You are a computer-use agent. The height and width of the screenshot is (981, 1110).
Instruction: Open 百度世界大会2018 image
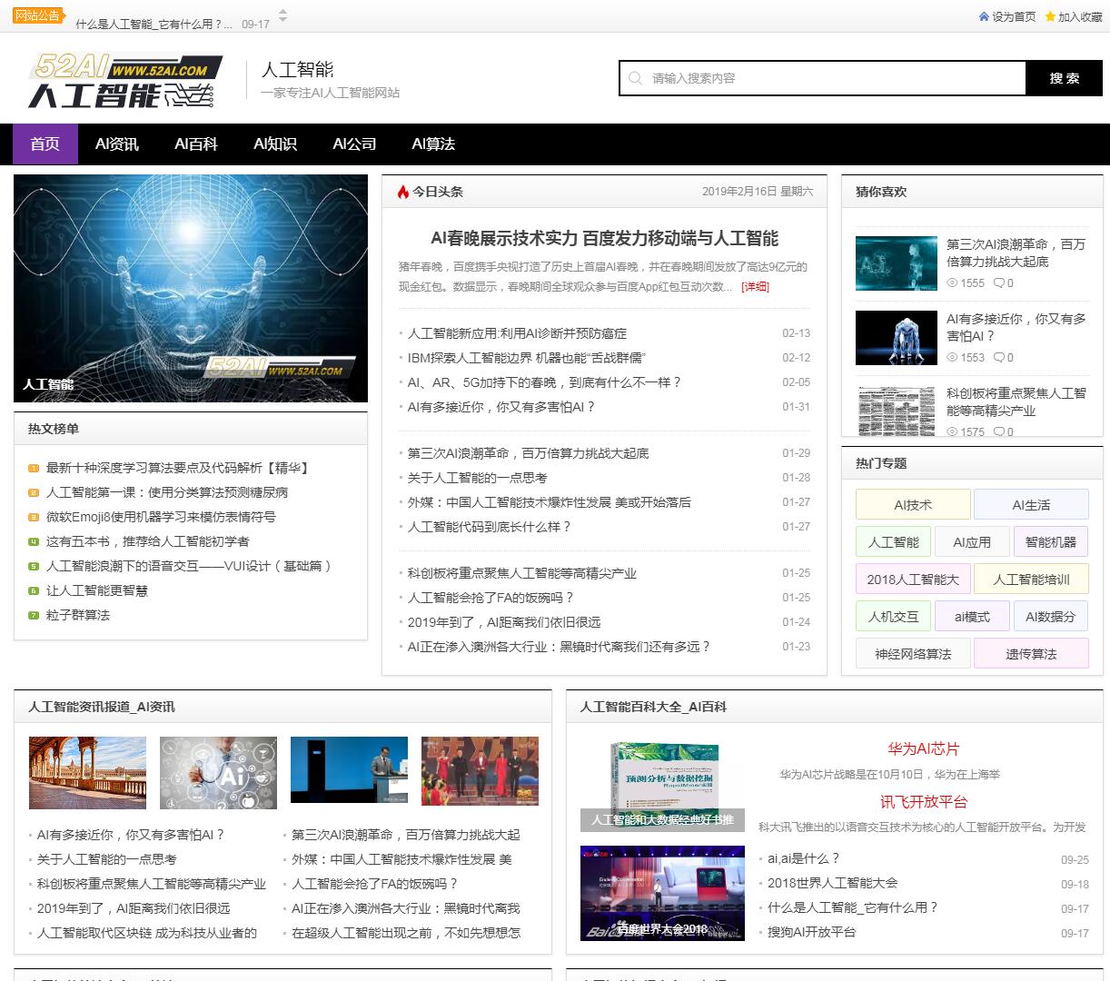coord(663,893)
